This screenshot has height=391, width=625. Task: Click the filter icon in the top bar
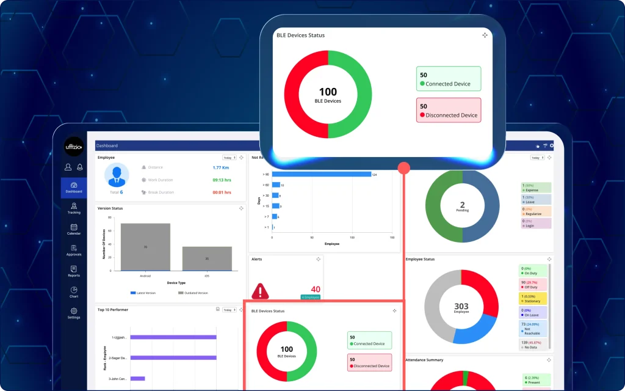pyautogui.click(x=545, y=145)
